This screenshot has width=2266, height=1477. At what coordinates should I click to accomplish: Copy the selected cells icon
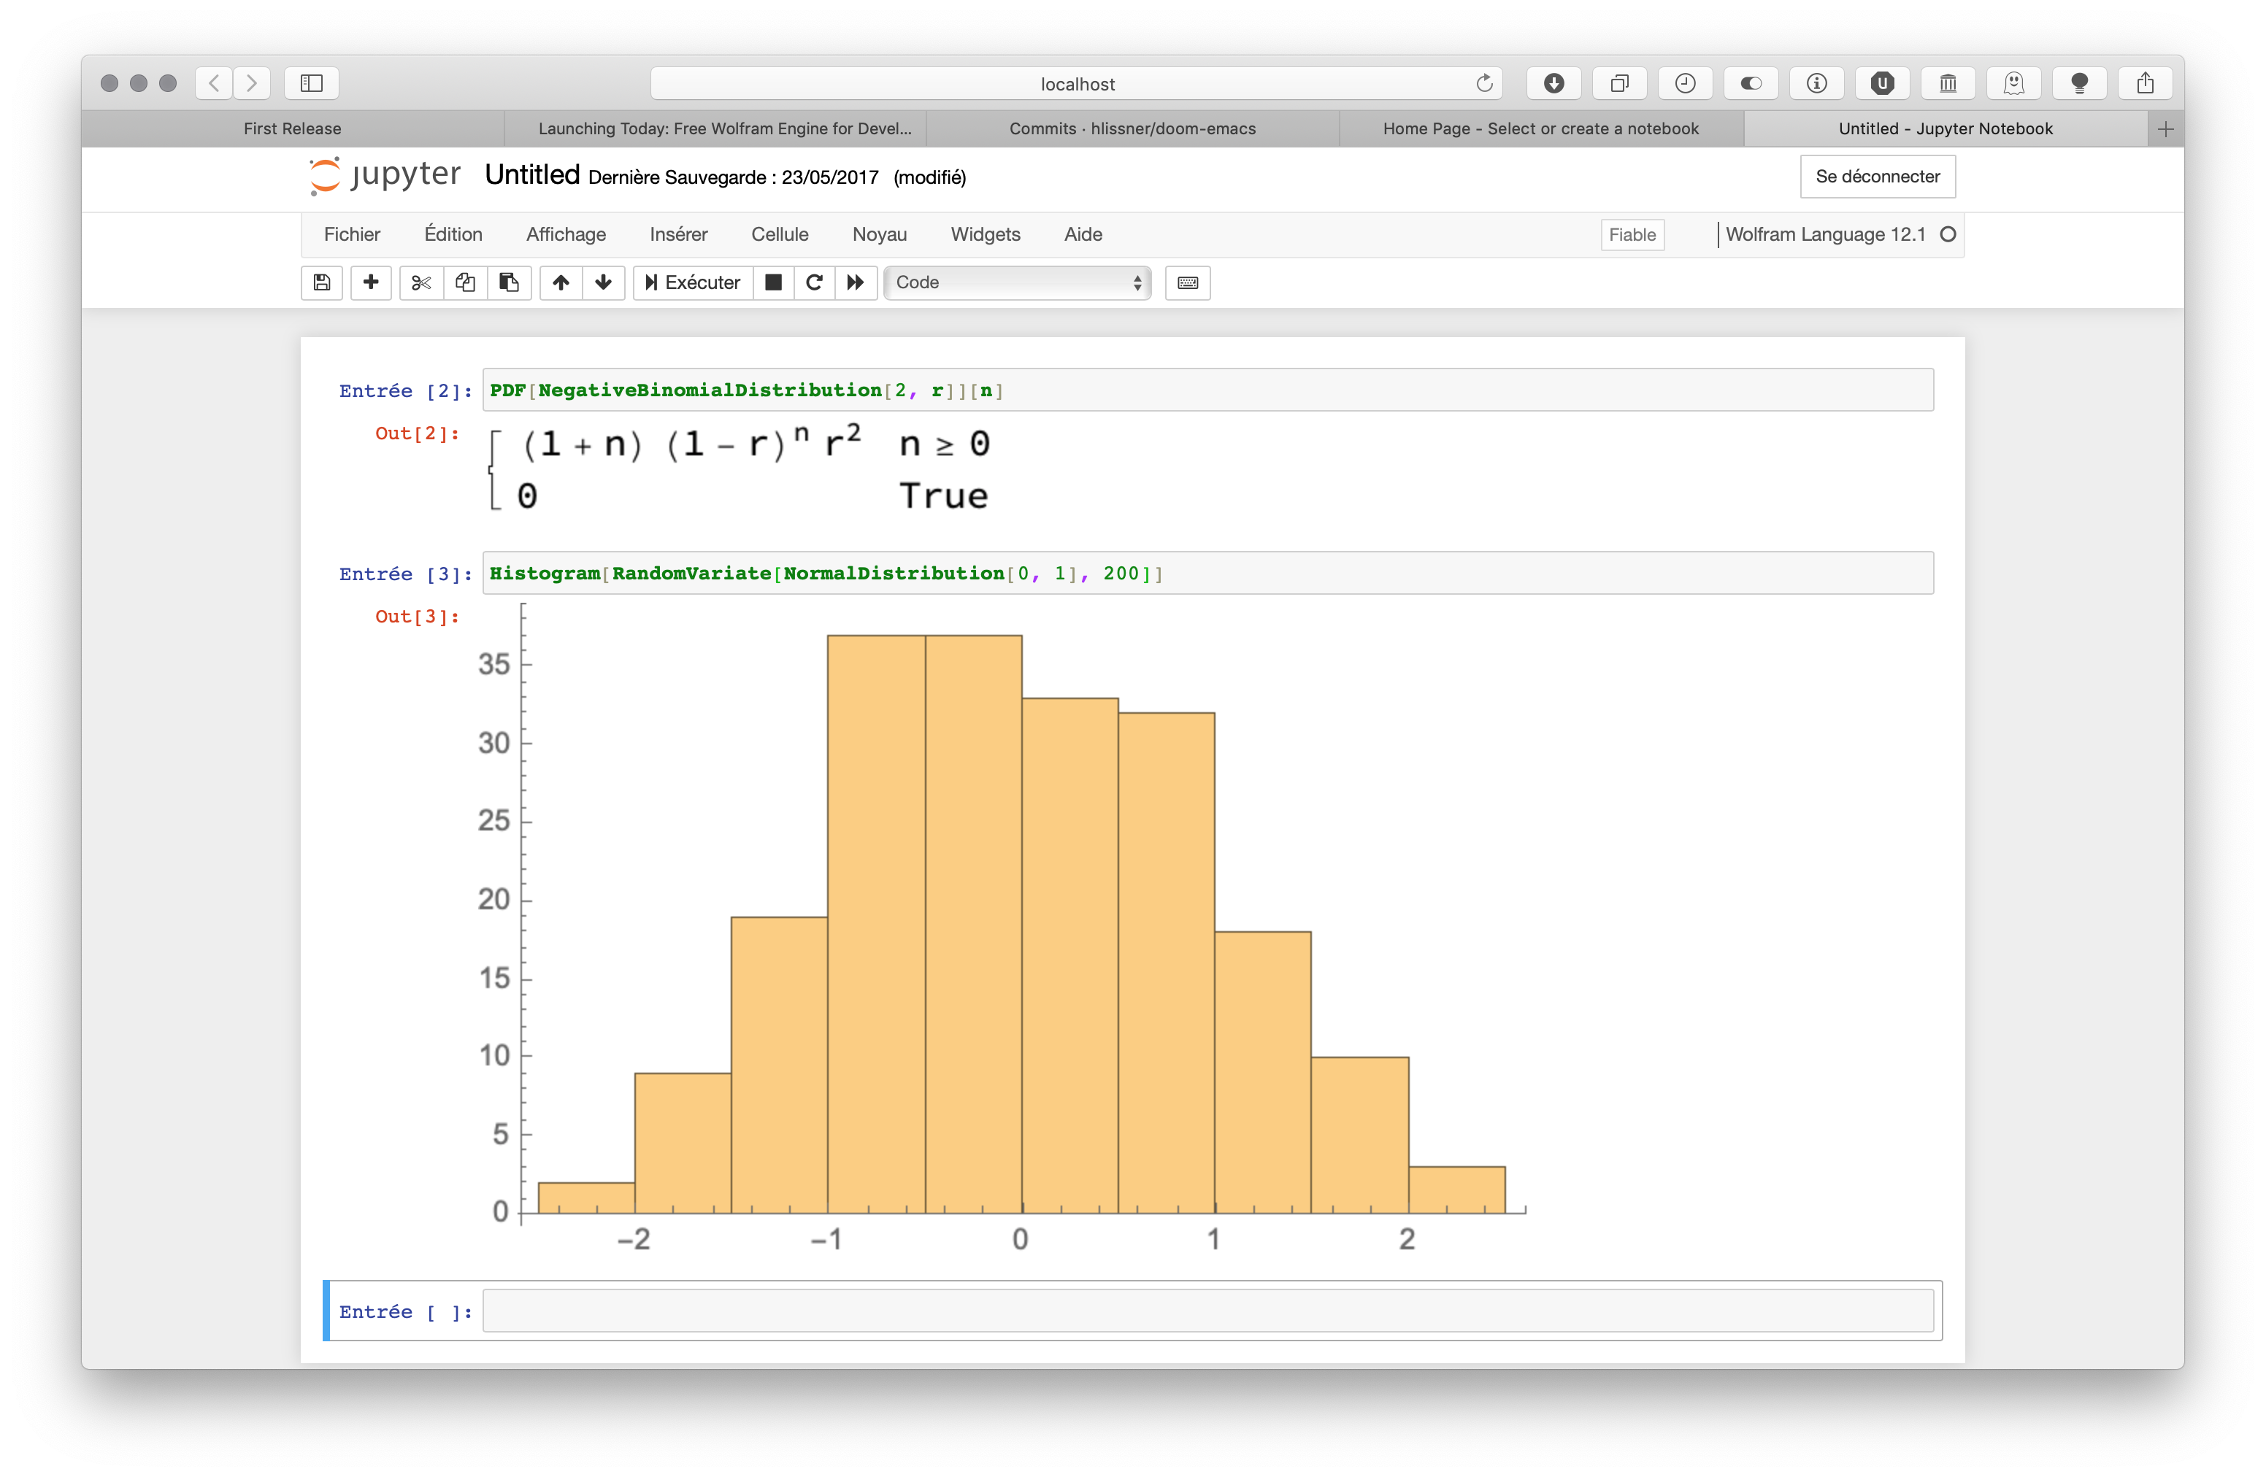[464, 282]
